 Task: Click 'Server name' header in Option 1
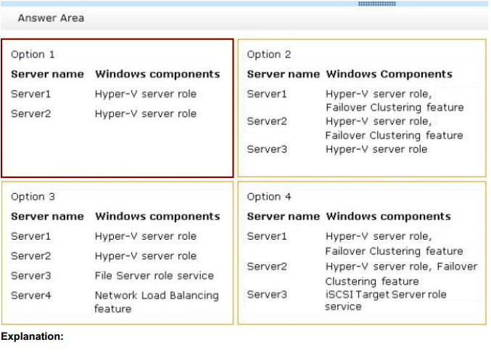(x=47, y=74)
